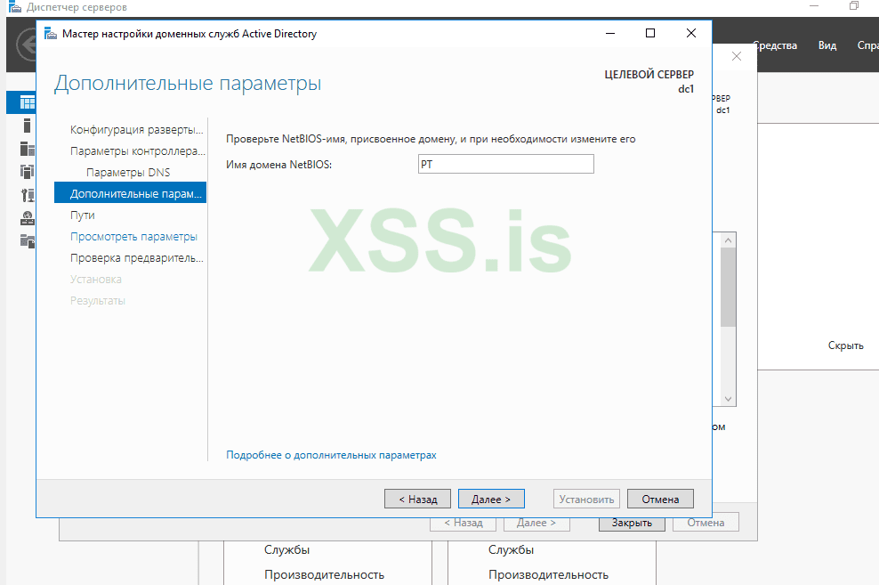879x585 pixels.
Task: Click the Проверьте NetBIOS-имя instruction text
Action: pos(431,139)
